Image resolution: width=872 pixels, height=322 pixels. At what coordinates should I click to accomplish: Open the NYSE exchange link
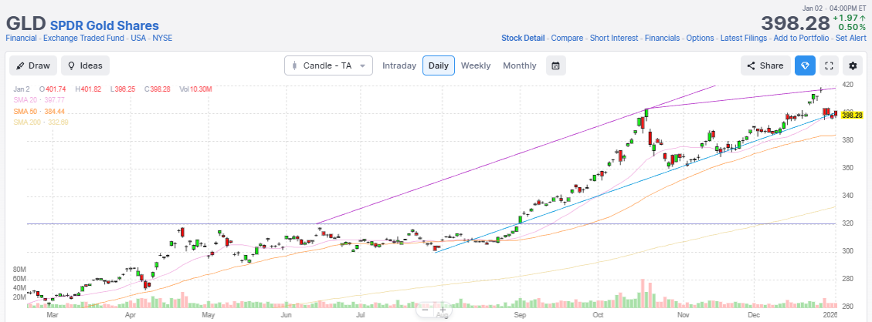coord(162,39)
